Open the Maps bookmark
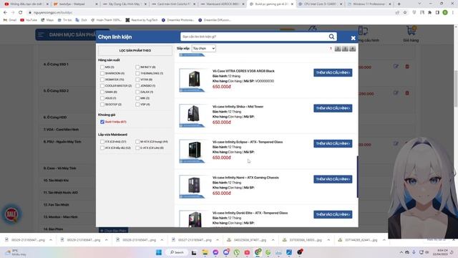 tap(47, 20)
